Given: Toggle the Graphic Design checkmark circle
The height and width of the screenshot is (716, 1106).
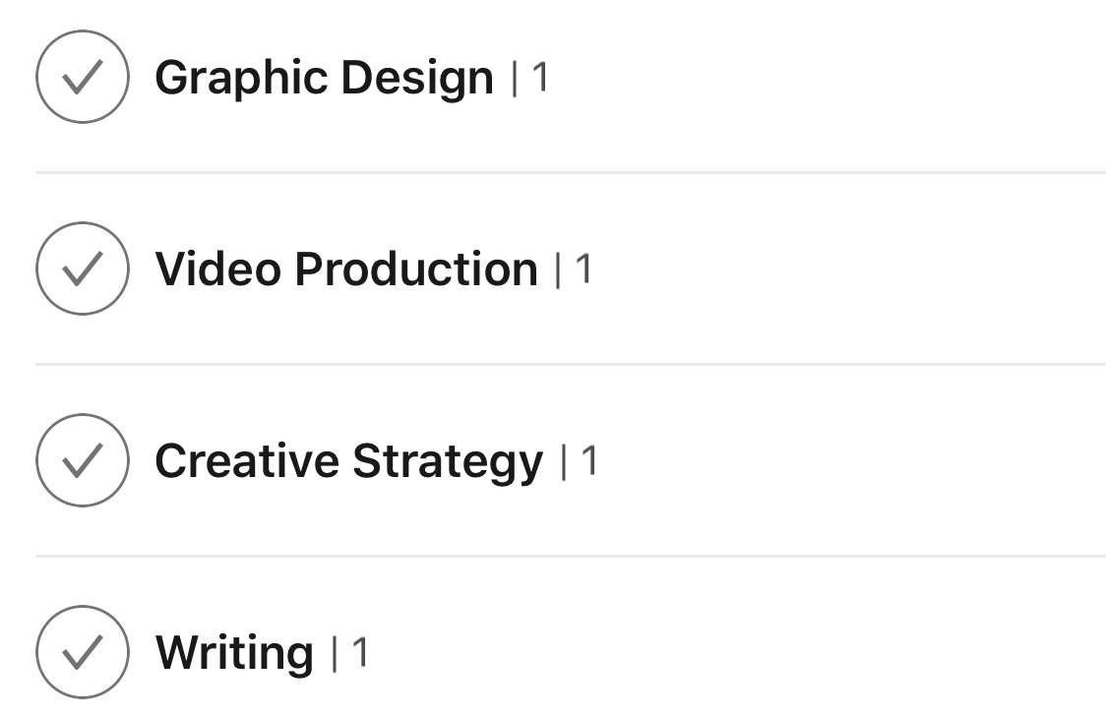Looking at the screenshot, I should tap(83, 77).
